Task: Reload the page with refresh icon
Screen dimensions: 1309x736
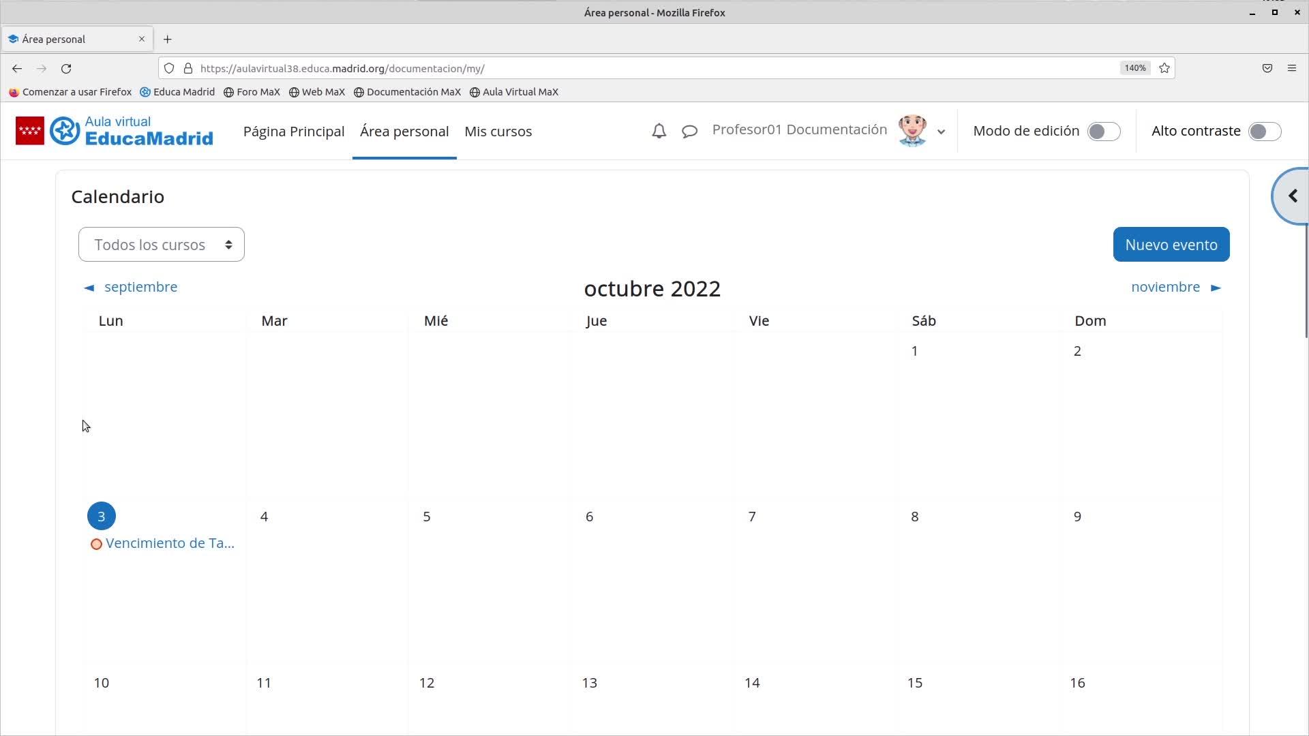Action: (66, 68)
